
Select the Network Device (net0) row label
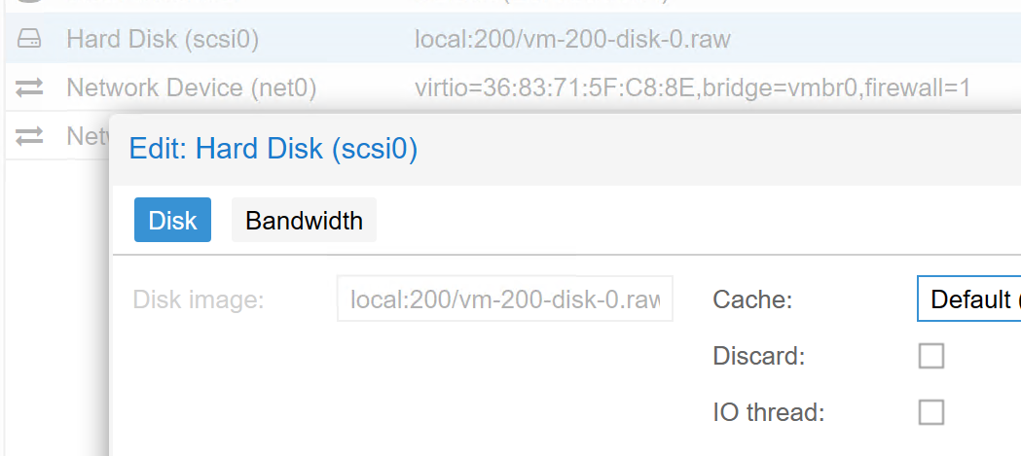click(x=192, y=88)
